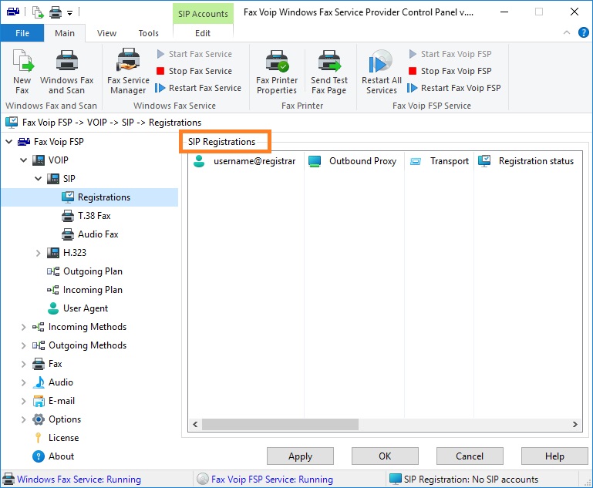The height and width of the screenshot is (488, 593).
Task: Open Fax Service Manager
Action: pyautogui.click(x=128, y=72)
